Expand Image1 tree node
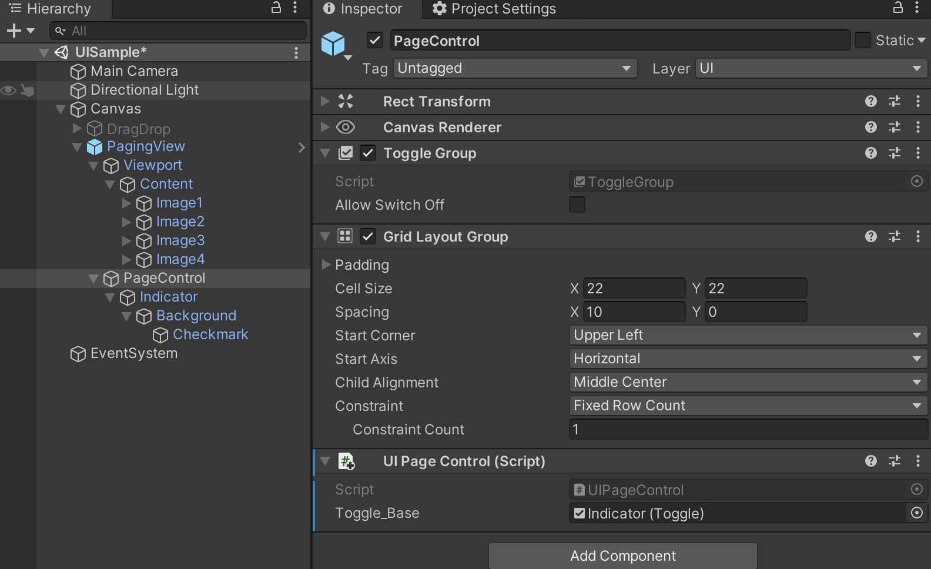This screenshot has width=931, height=569. click(x=126, y=203)
